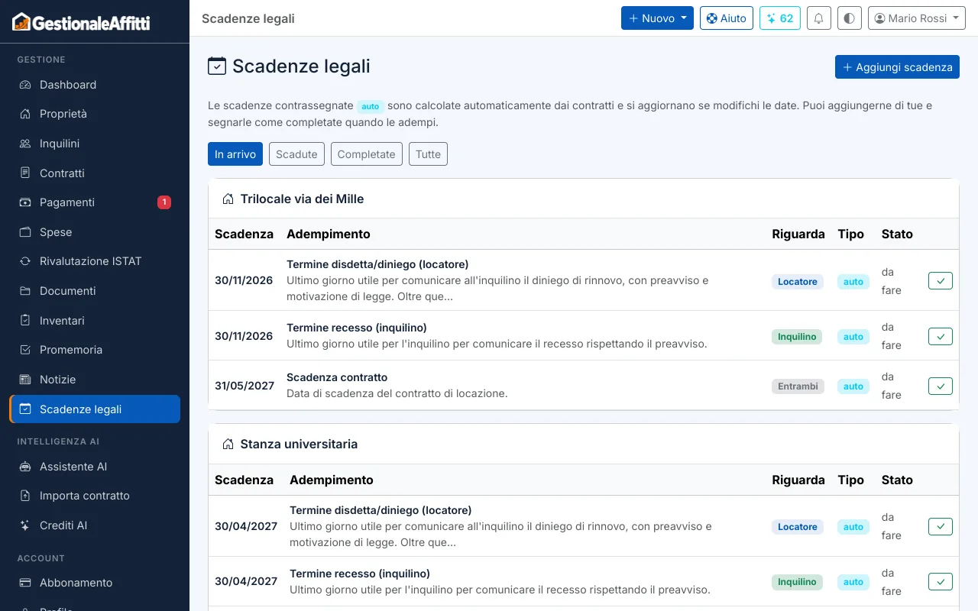Viewport: 978px width, 611px height.
Task: Click the Scadenza contratto adempimento title
Action: [x=337, y=377]
